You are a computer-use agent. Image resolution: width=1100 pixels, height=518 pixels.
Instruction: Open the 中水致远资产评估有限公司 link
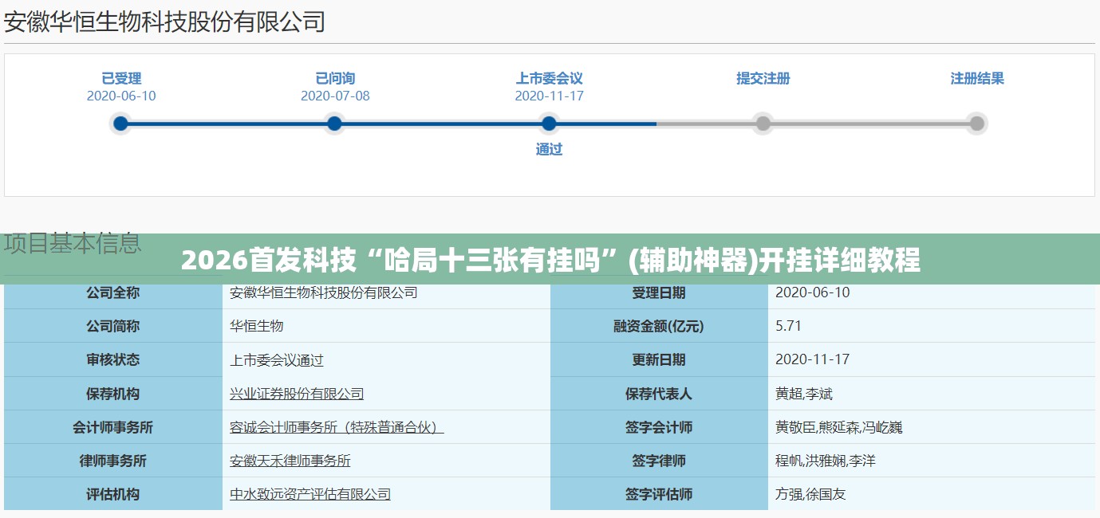click(x=310, y=494)
